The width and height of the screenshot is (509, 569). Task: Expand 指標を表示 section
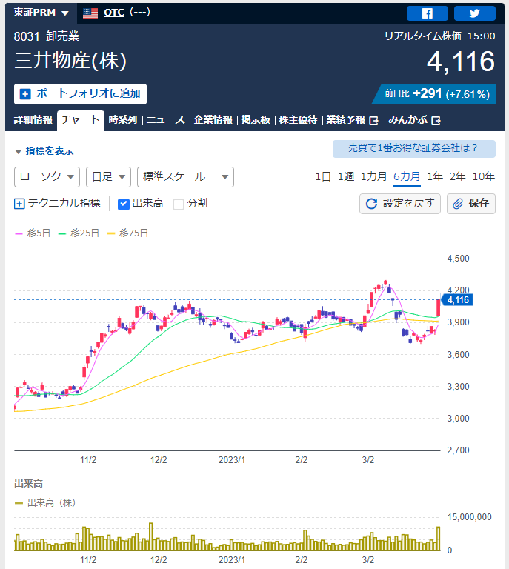tap(44, 151)
